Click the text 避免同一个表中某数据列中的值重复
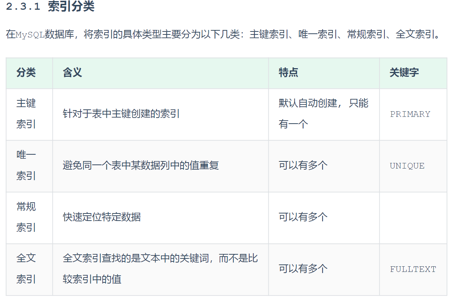This screenshot has height=303, width=450. pos(141,166)
